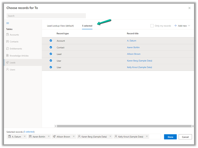This screenshot has width=198, height=148.
Task: Deselect the Aaren Bohlin contact checkbox
Action: click(51, 47)
